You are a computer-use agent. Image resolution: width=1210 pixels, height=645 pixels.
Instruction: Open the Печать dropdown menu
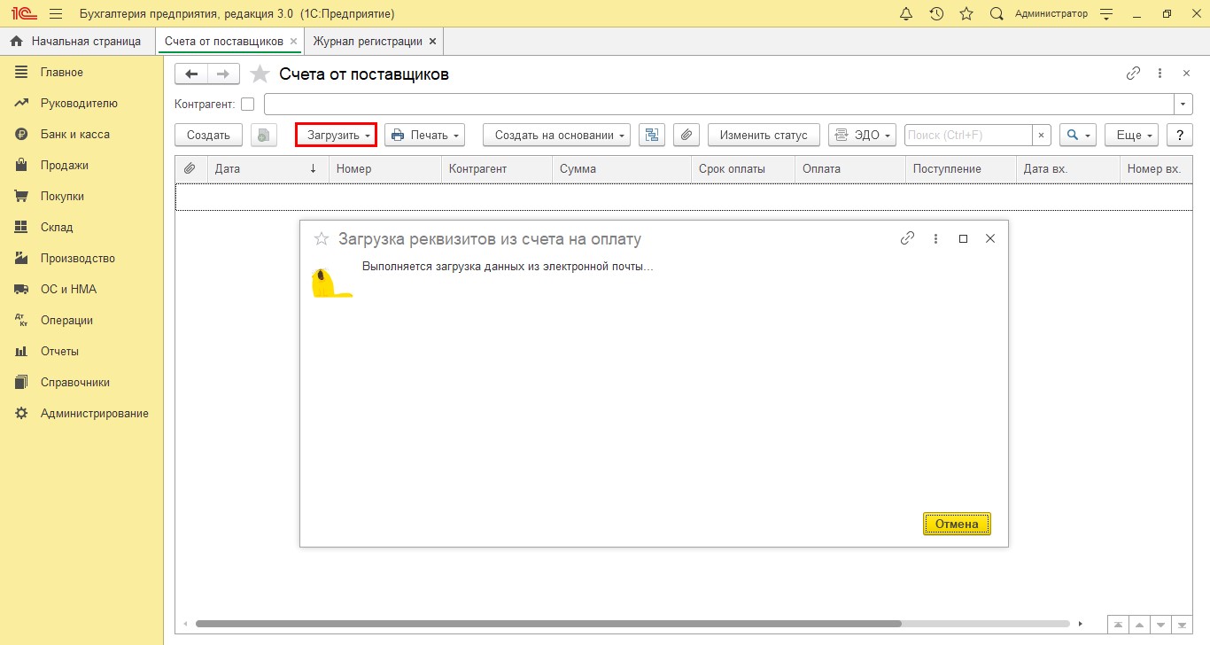[x=424, y=135]
